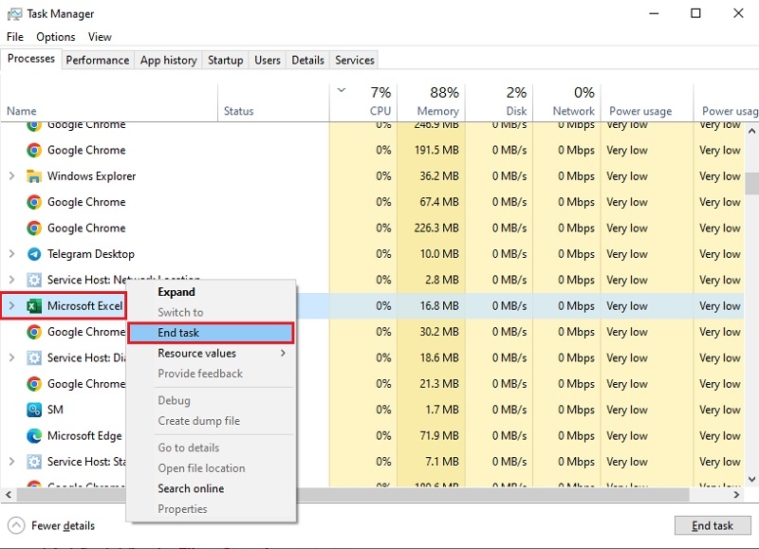Choose End task in the context menu
This screenshot has height=549, width=759.
(211, 333)
